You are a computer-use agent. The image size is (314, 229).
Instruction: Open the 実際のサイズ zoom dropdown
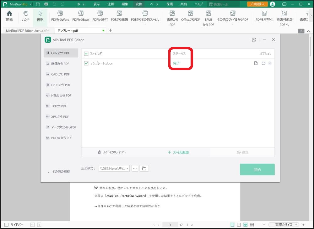point(284,225)
